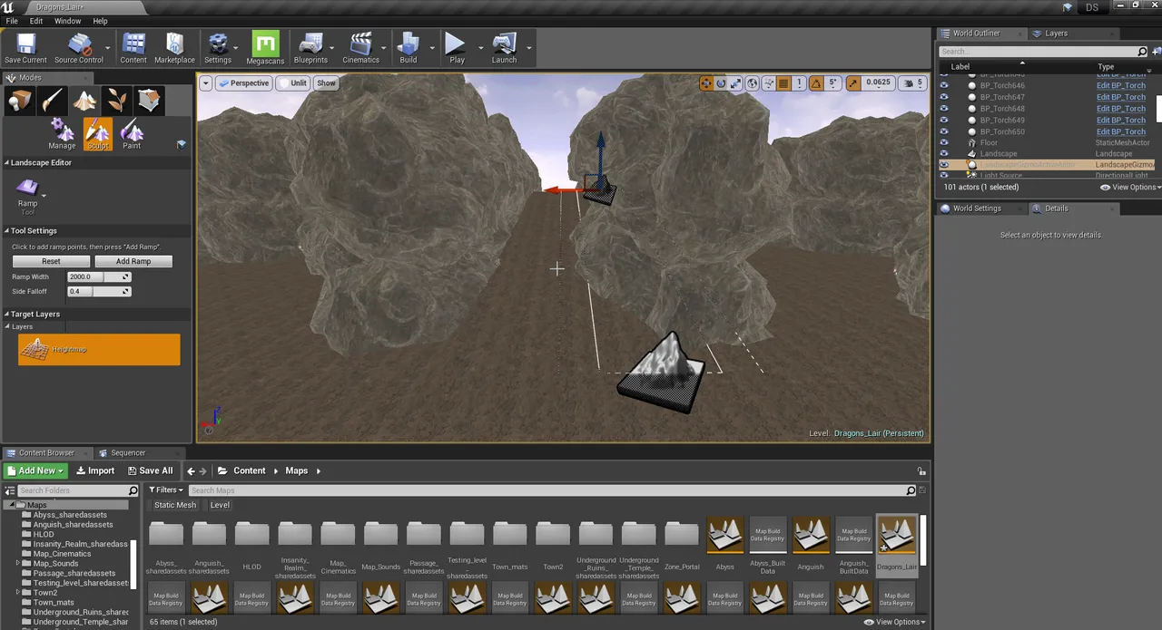Click Save All in Content Browser
Image resolution: width=1162 pixels, height=630 pixels.
150,470
